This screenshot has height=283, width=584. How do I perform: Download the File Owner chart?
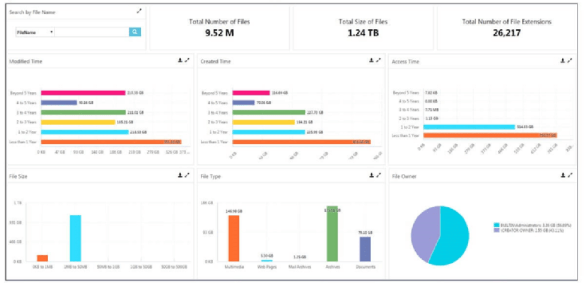pos(562,175)
